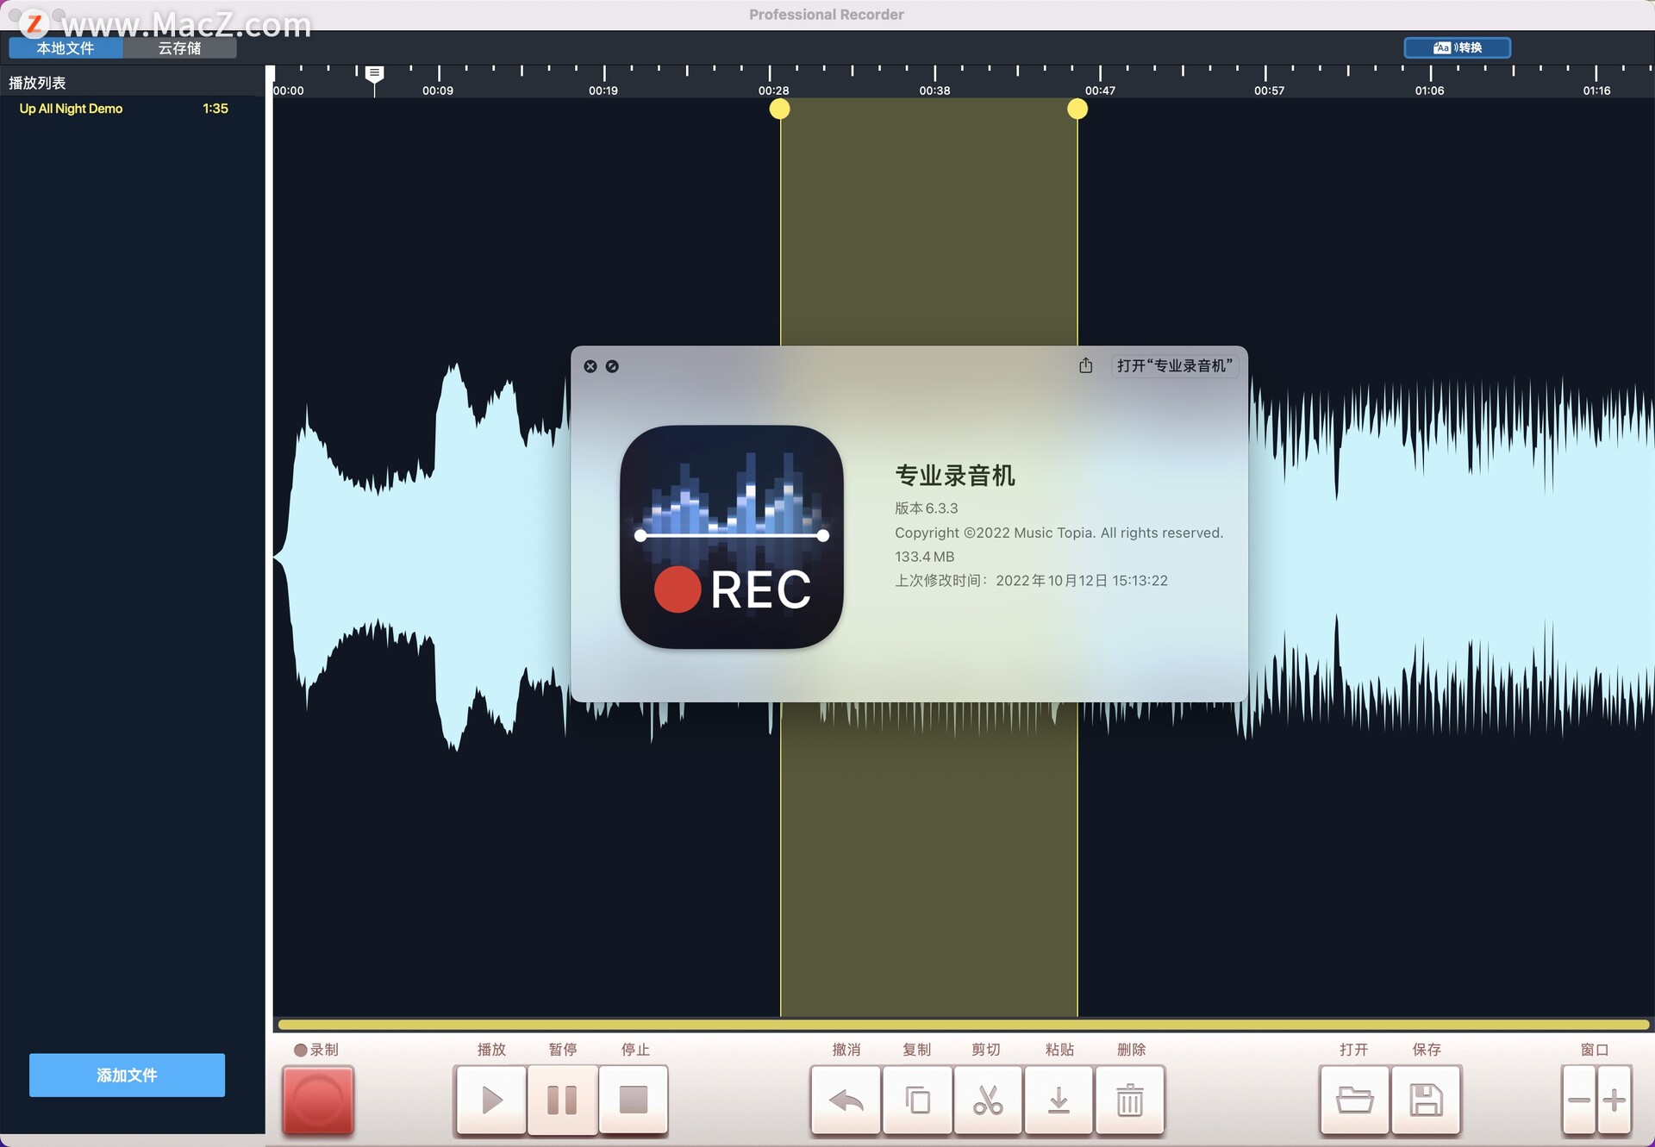This screenshot has height=1147, width=1655.
Task: Switch to the 云存储 tab
Action: 178,48
